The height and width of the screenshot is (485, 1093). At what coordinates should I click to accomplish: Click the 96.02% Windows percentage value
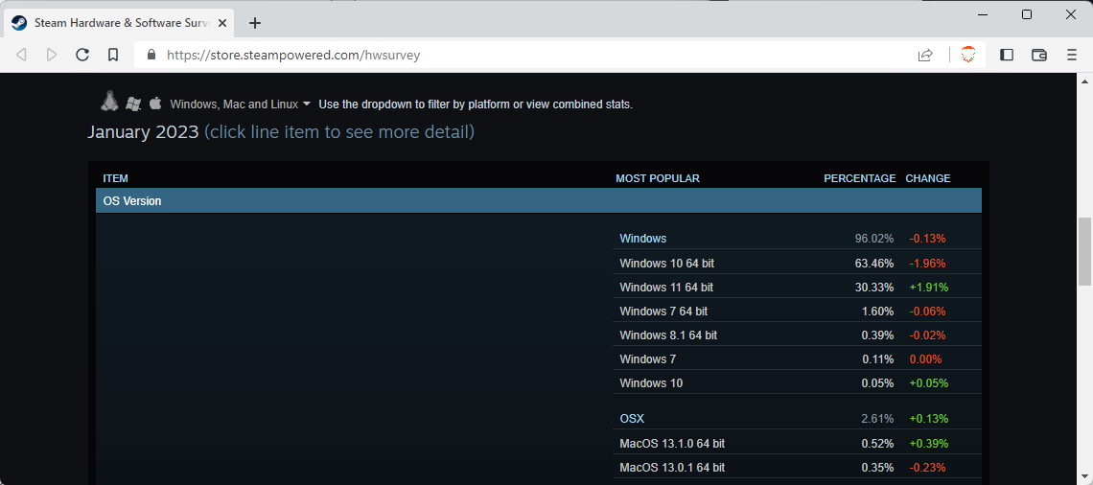[874, 239]
